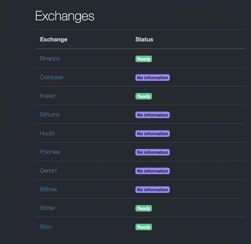Viewport: 251px width, 244px height.
Task: Open the Bittrex exchange page
Action: tap(47, 208)
